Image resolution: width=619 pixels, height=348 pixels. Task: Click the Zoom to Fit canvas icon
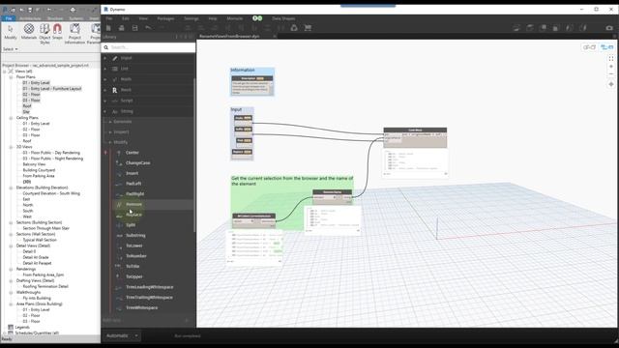click(x=611, y=58)
